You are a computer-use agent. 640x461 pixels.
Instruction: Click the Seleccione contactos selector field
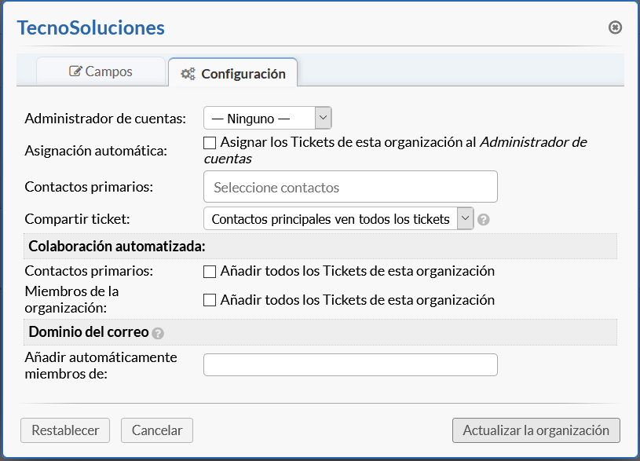tap(350, 188)
